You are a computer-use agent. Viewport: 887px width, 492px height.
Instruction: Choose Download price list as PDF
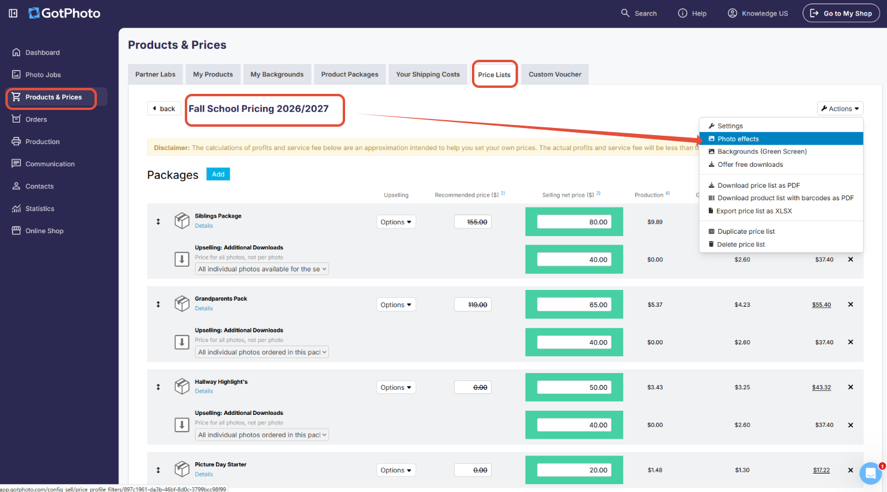(x=781, y=185)
